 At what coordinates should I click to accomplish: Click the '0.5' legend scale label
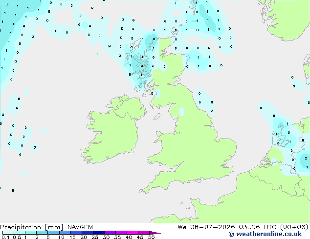click(17, 237)
